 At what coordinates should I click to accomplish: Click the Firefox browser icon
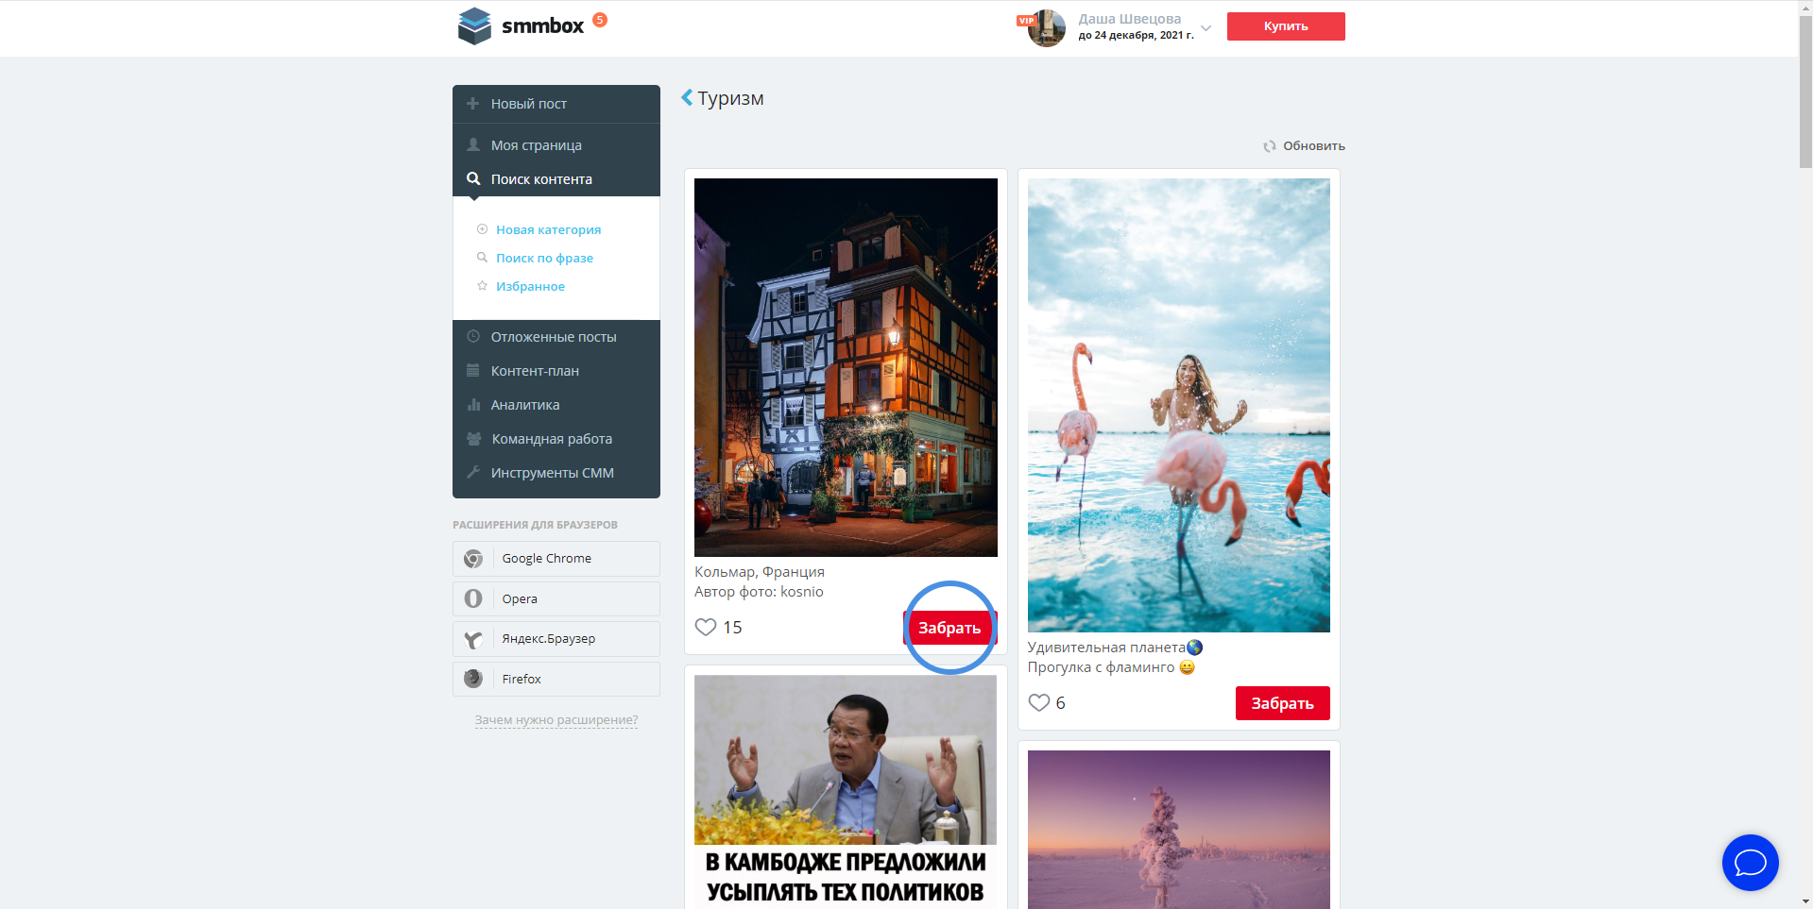click(x=473, y=679)
